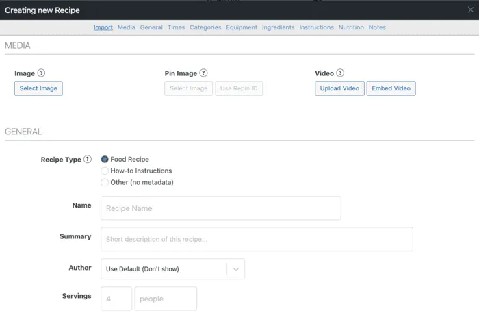Screen dimensions: 479x313
Task: Open help tooltip next to Video label
Action: 340,73
